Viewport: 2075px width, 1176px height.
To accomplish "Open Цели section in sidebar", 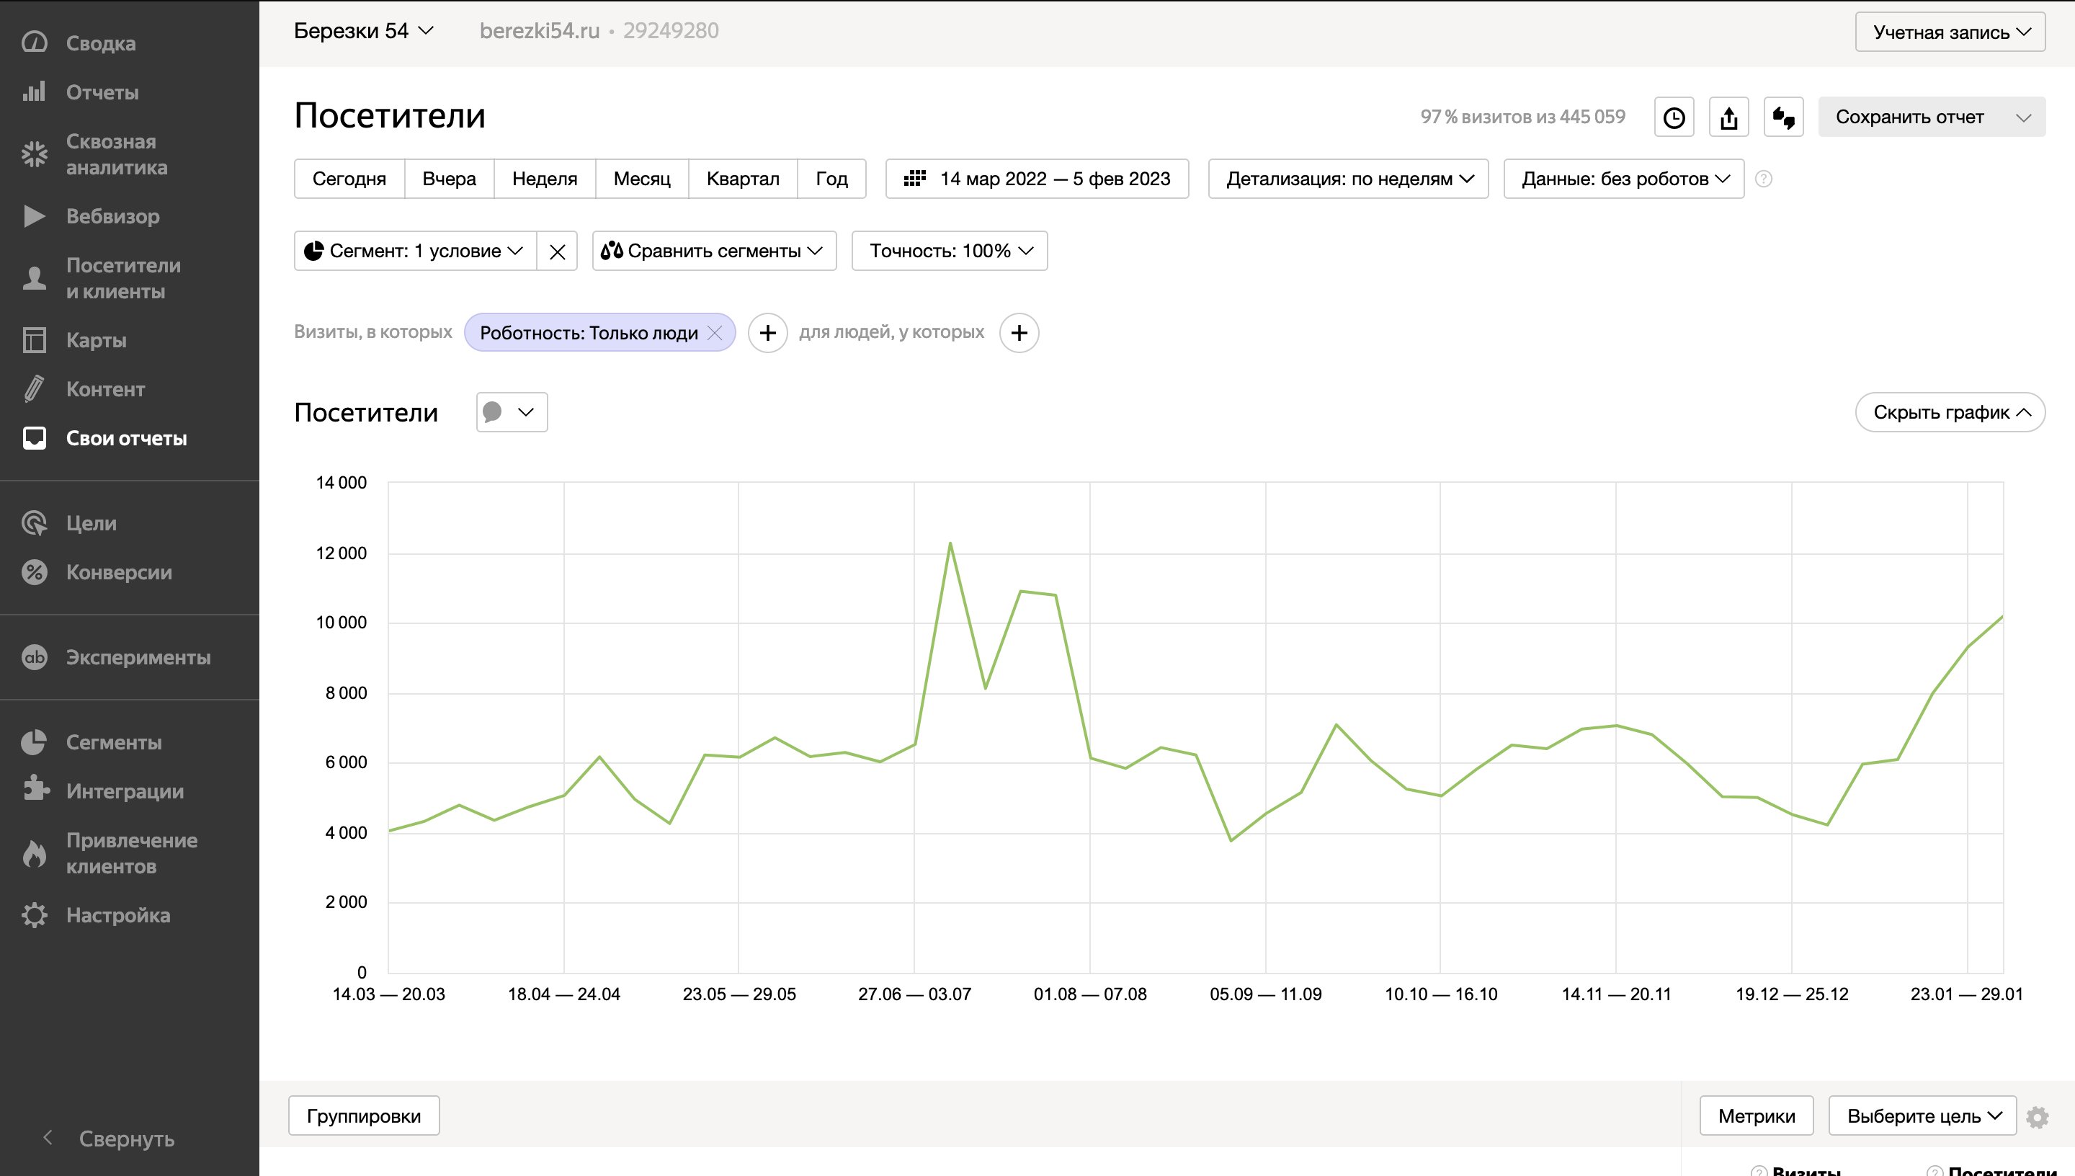I will coord(91,523).
